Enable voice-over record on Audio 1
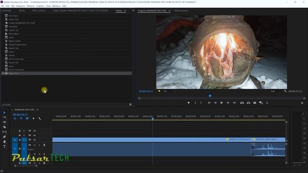The width and height of the screenshot is (308, 173). coord(44,145)
